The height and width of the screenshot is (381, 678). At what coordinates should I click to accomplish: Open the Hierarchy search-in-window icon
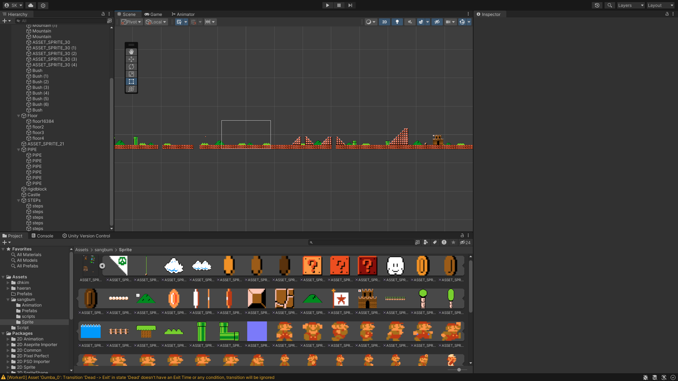[x=109, y=21]
